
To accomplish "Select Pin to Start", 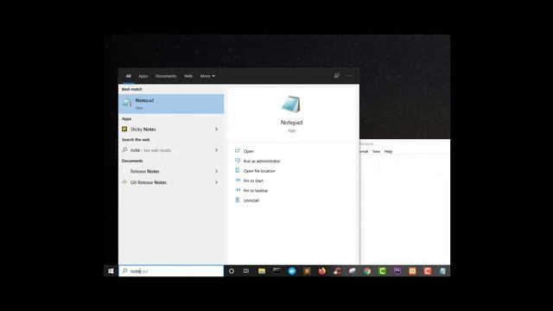I will [x=253, y=181].
